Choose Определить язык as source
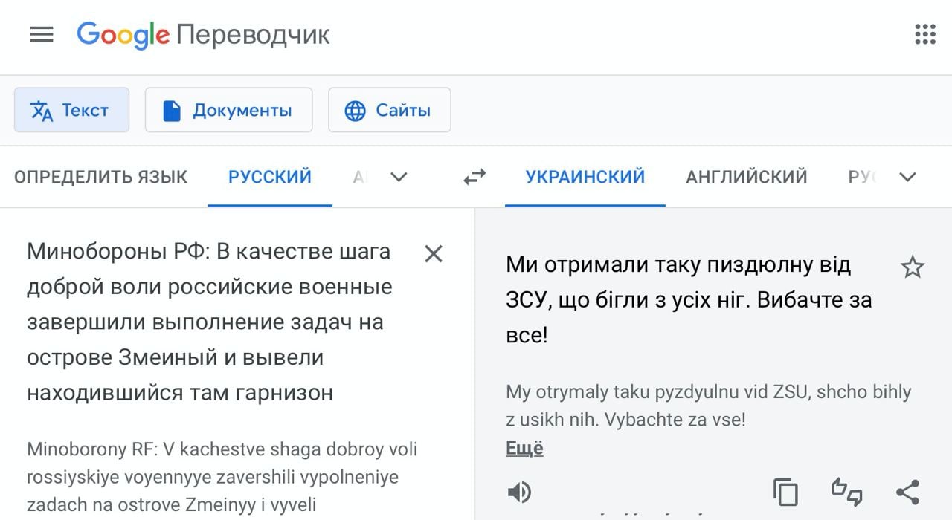The height and width of the screenshot is (520, 952). click(x=101, y=177)
